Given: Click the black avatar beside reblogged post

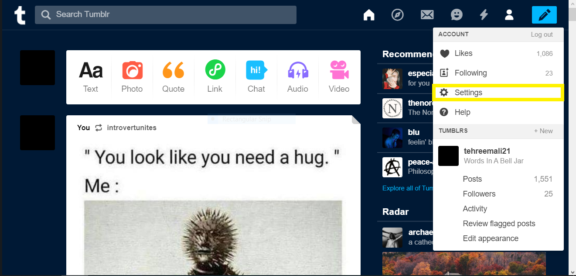Looking at the screenshot, I should pyautogui.click(x=37, y=133).
